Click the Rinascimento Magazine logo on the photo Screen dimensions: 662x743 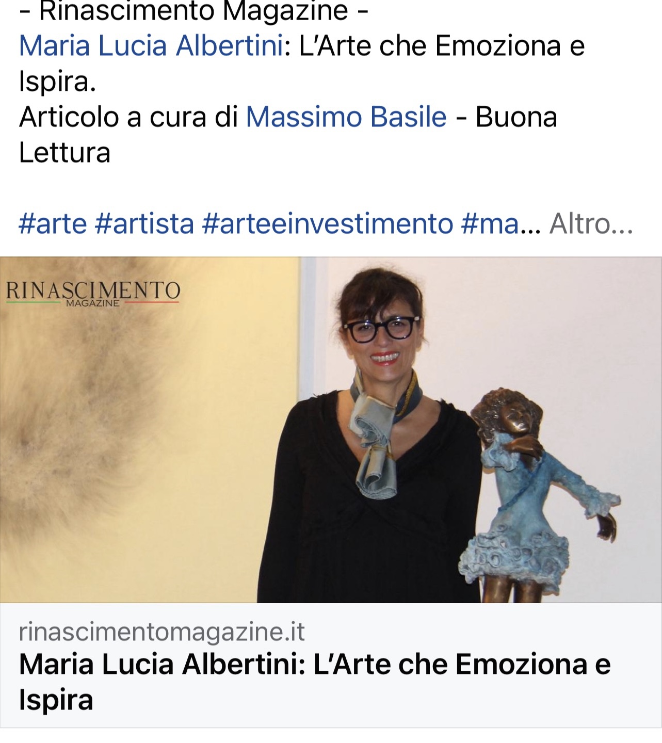(93, 294)
